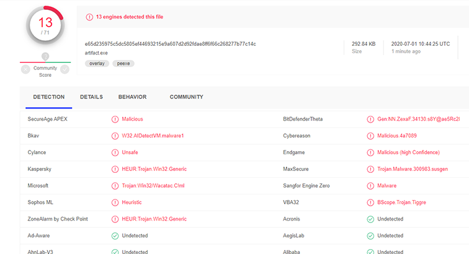Click the 'Malicious (high Confidence)' result
This screenshot has width=469, height=254.
(408, 152)
